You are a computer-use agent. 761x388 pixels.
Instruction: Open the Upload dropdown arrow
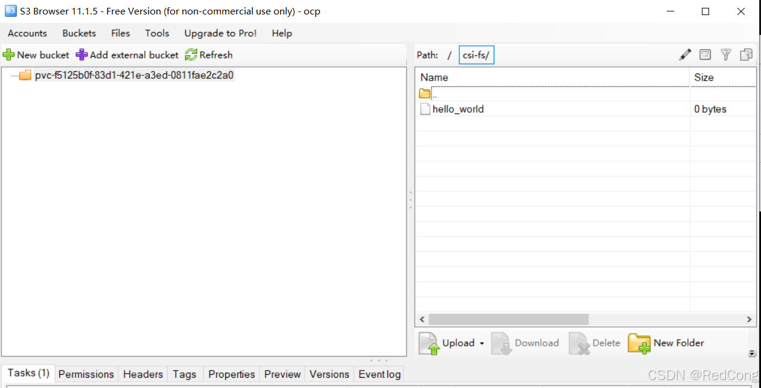(x=482, y=343)
